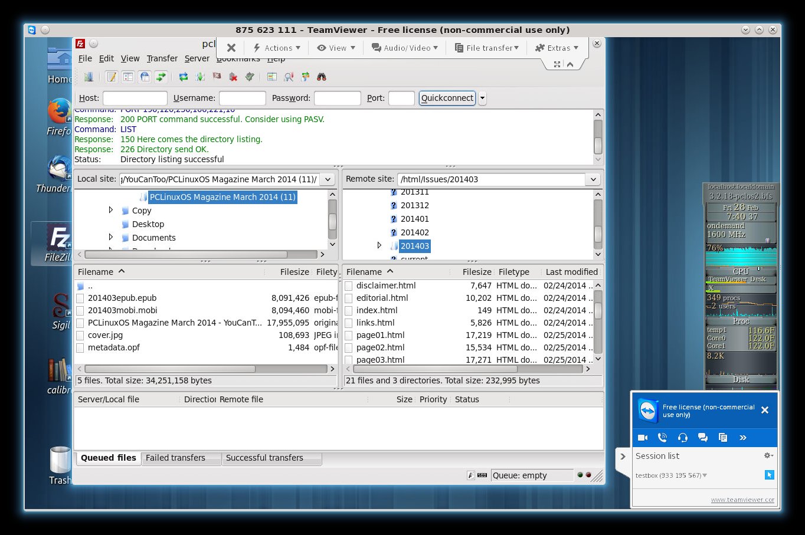The height and width of the screenshot is (535, 805).
Task: Open the Home folder desktop icon
Action: (x=60, y=65)
